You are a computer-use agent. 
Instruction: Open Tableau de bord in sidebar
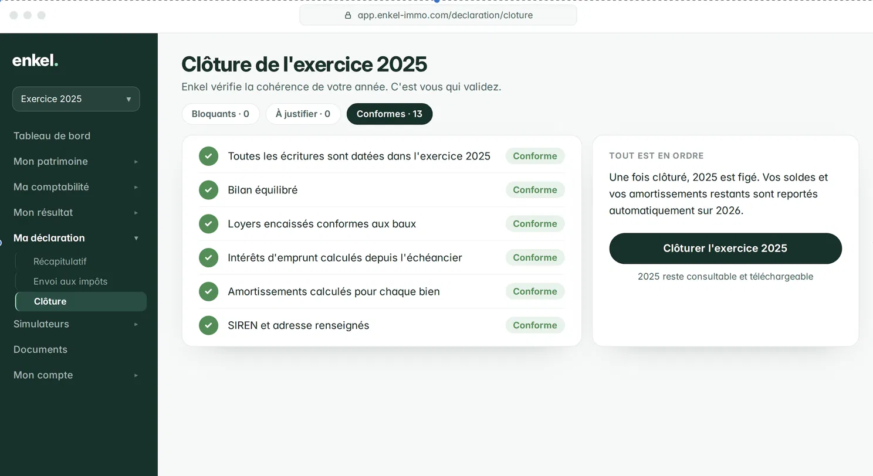pos(52,136)
